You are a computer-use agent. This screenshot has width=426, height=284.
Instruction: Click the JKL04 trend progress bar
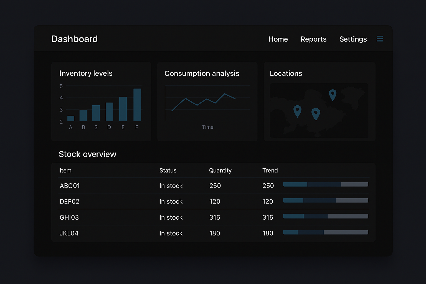click(x=326, y=232)
